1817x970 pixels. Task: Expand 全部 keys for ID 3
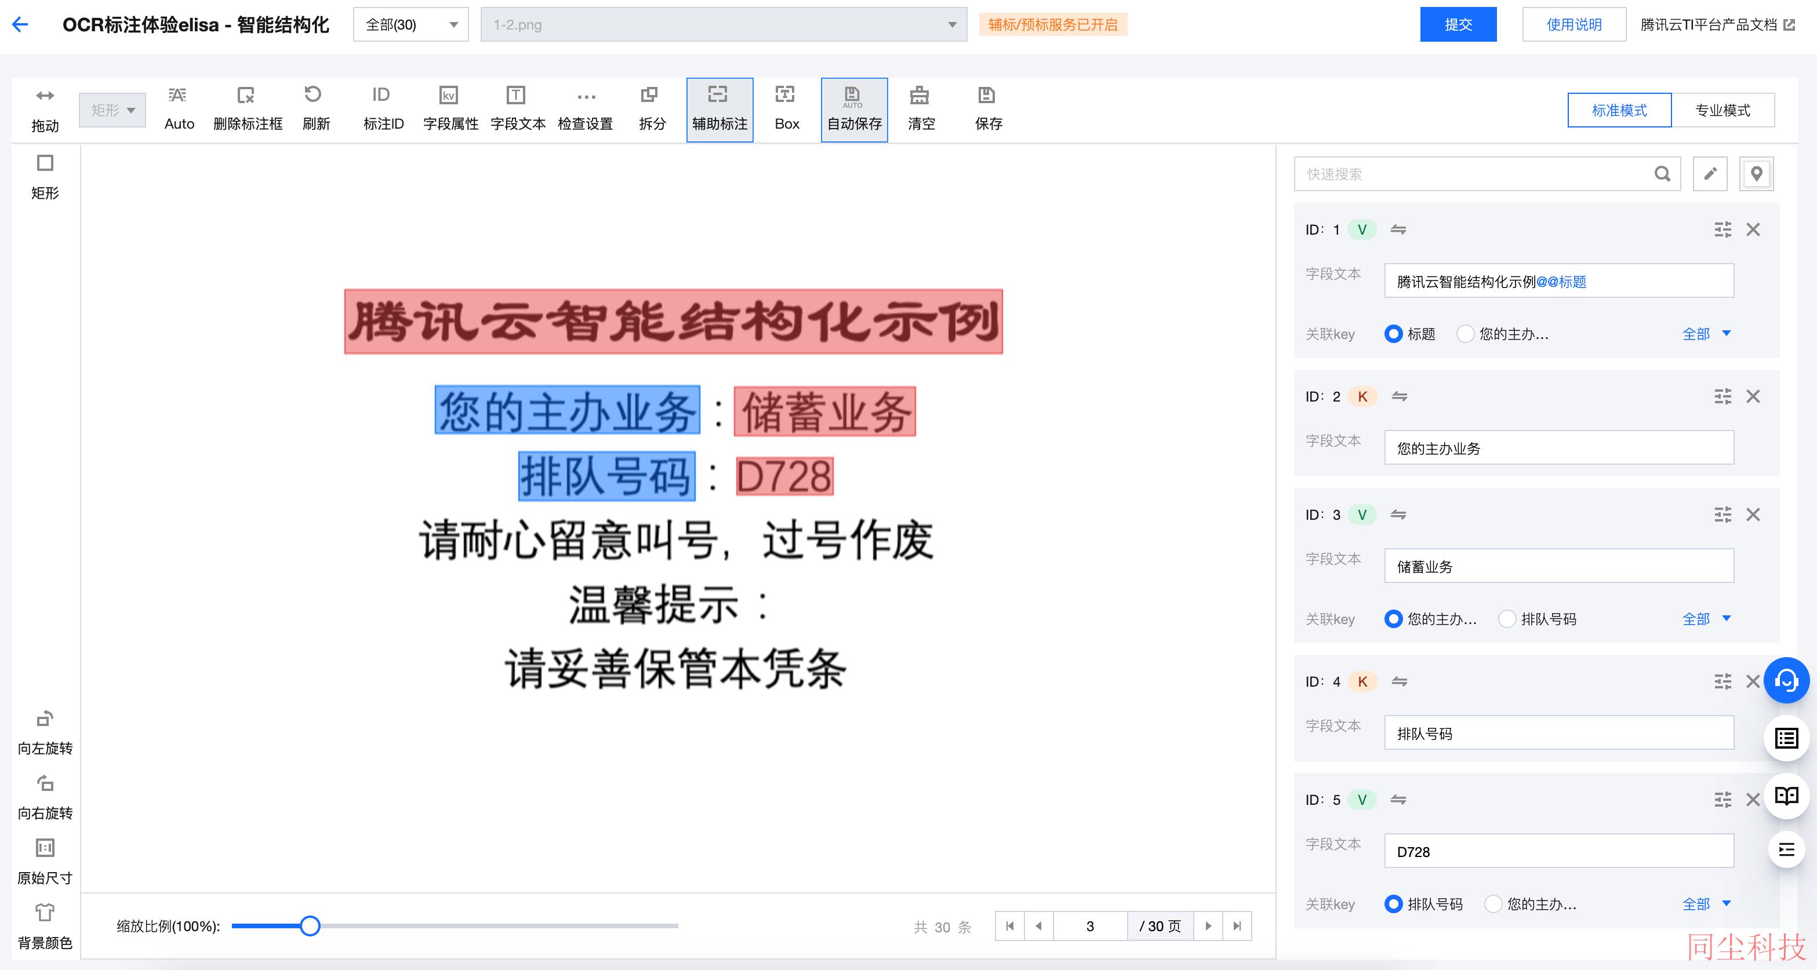pos(1707,619)
